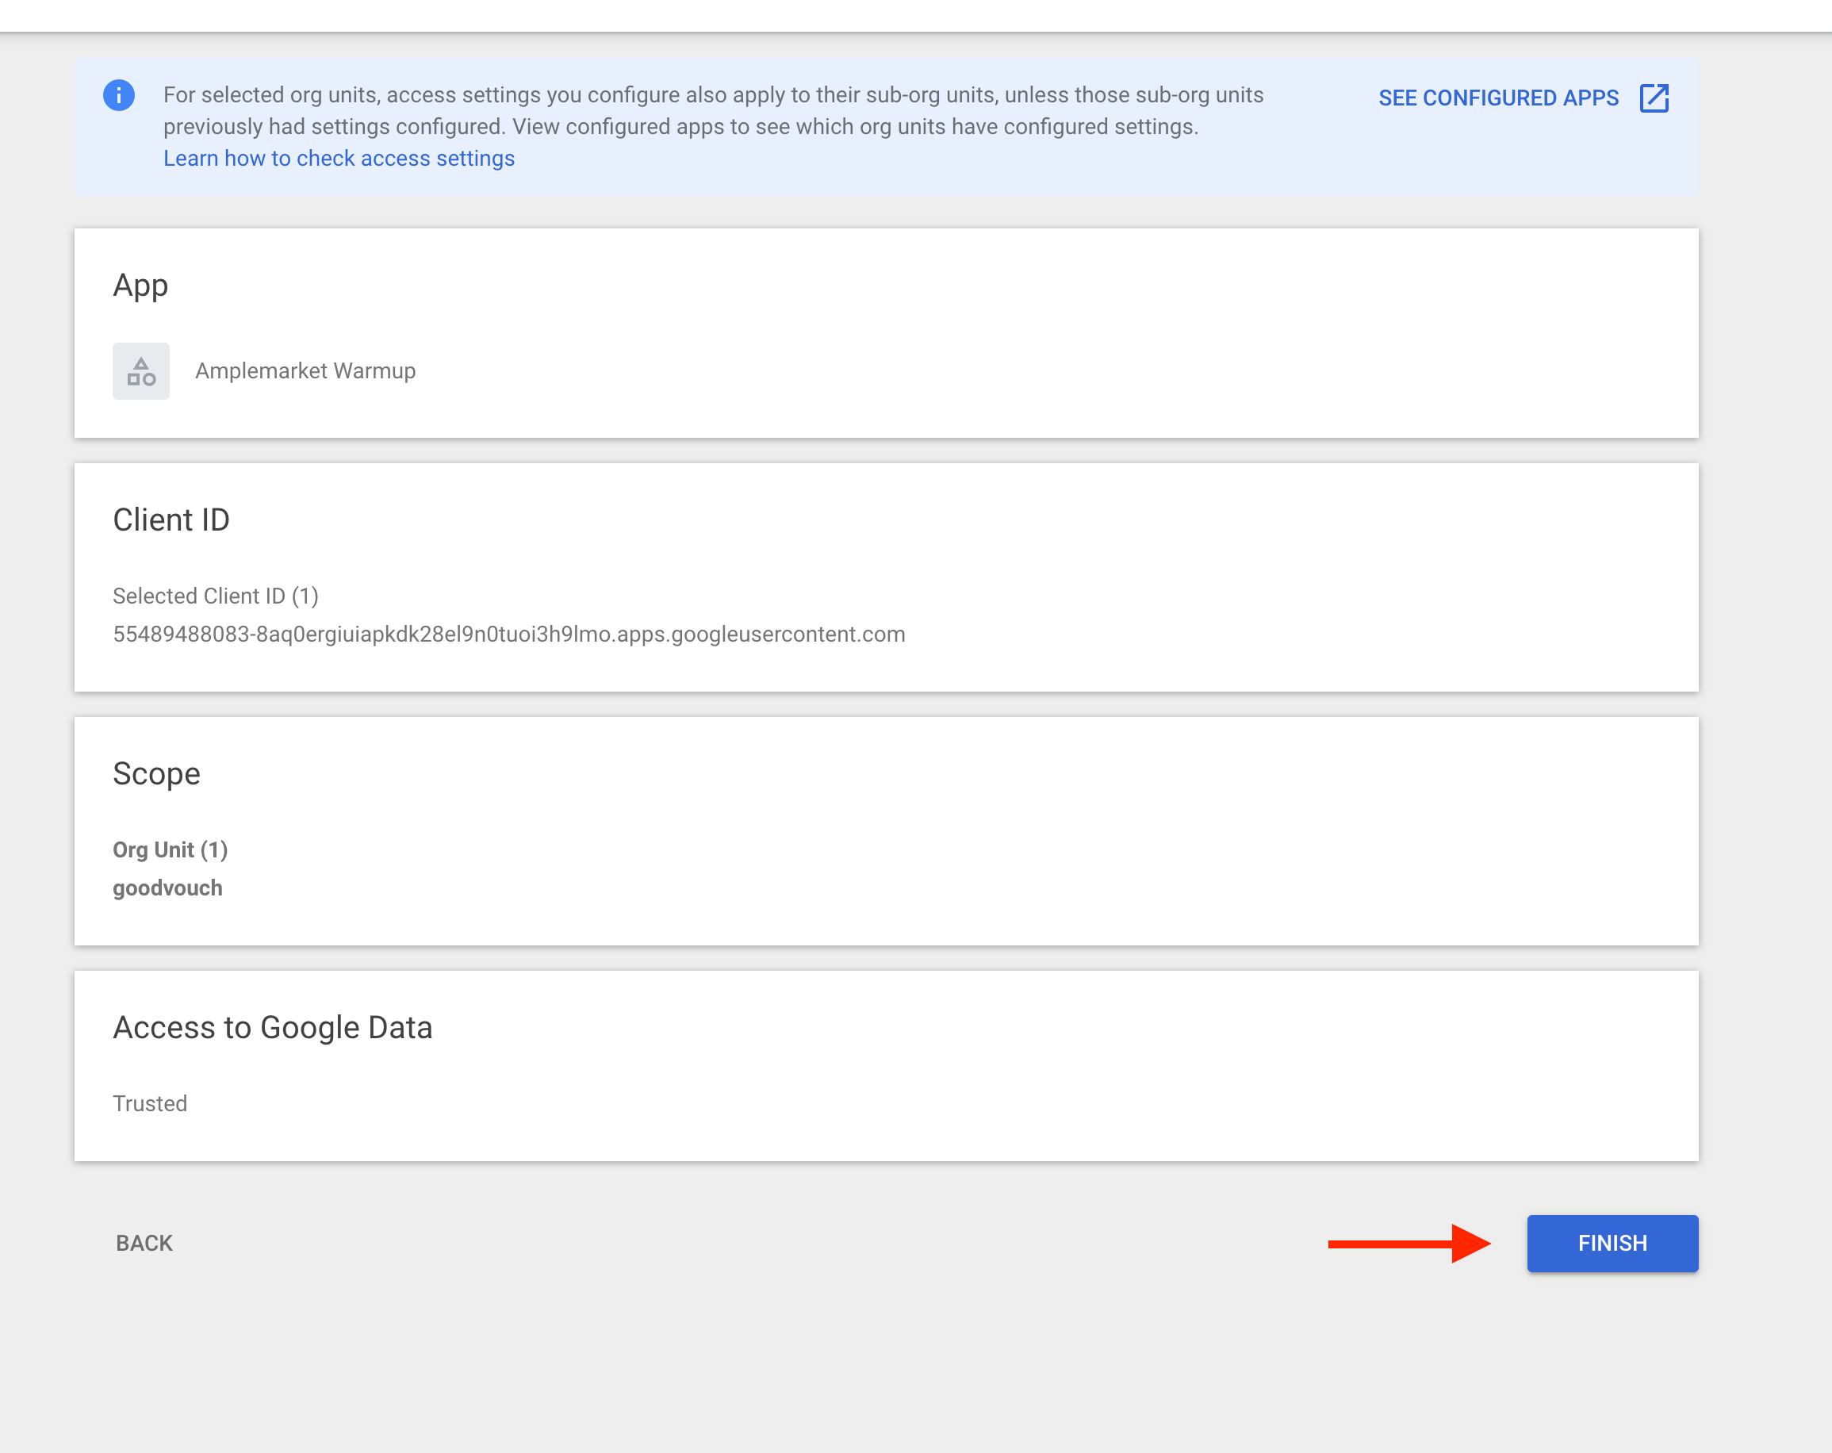This screenshot has width=1832, height=1453.
Task: Open Learn how to check access settings
Action: (x=339, y=159)
